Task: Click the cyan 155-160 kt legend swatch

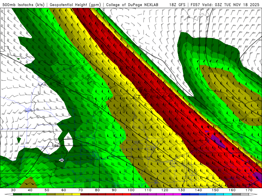Action: tap(228, 194)
